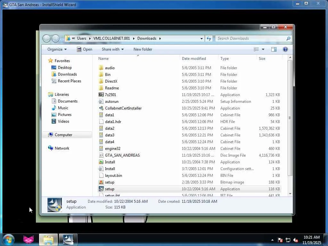Select the data1 cabinet file icon

click(101, 115)
